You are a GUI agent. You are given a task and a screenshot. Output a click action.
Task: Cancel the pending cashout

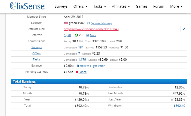[x=83, y=72]
